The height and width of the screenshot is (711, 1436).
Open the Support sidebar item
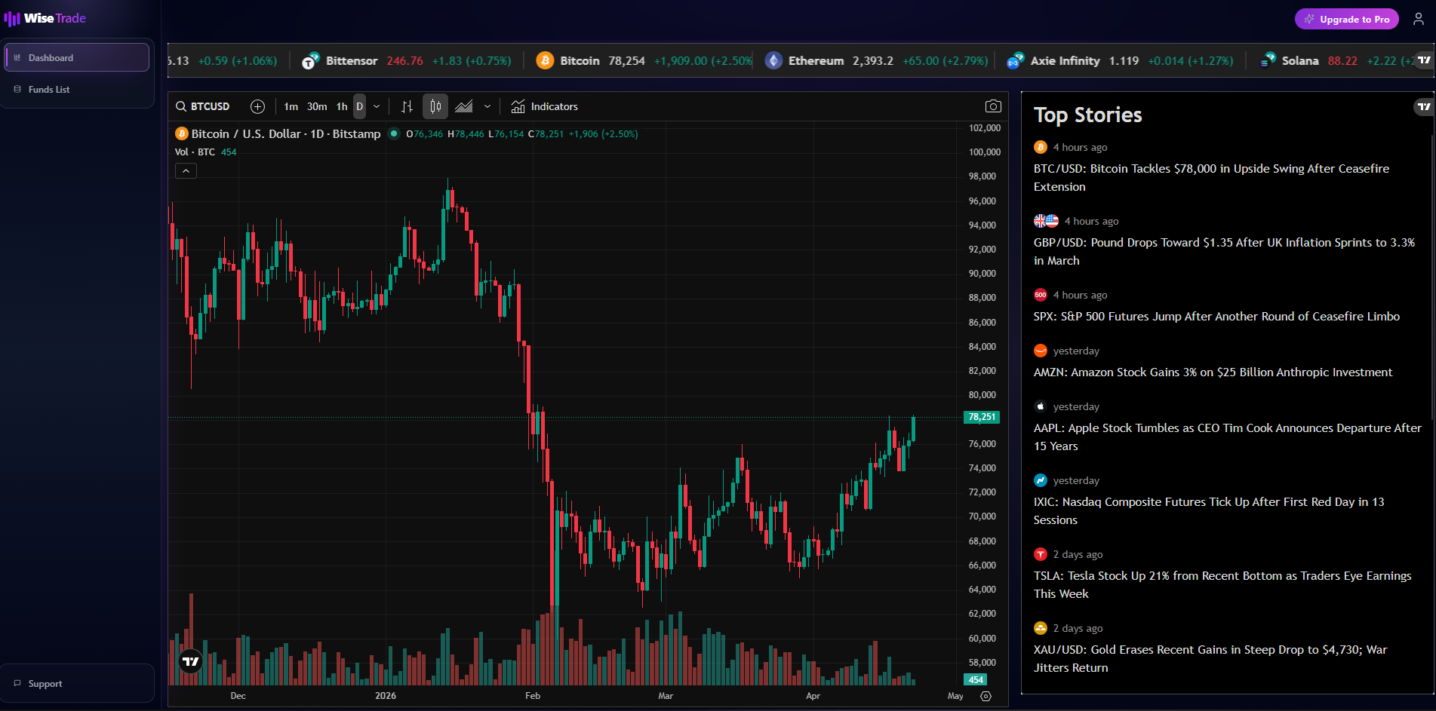point(77,683)
